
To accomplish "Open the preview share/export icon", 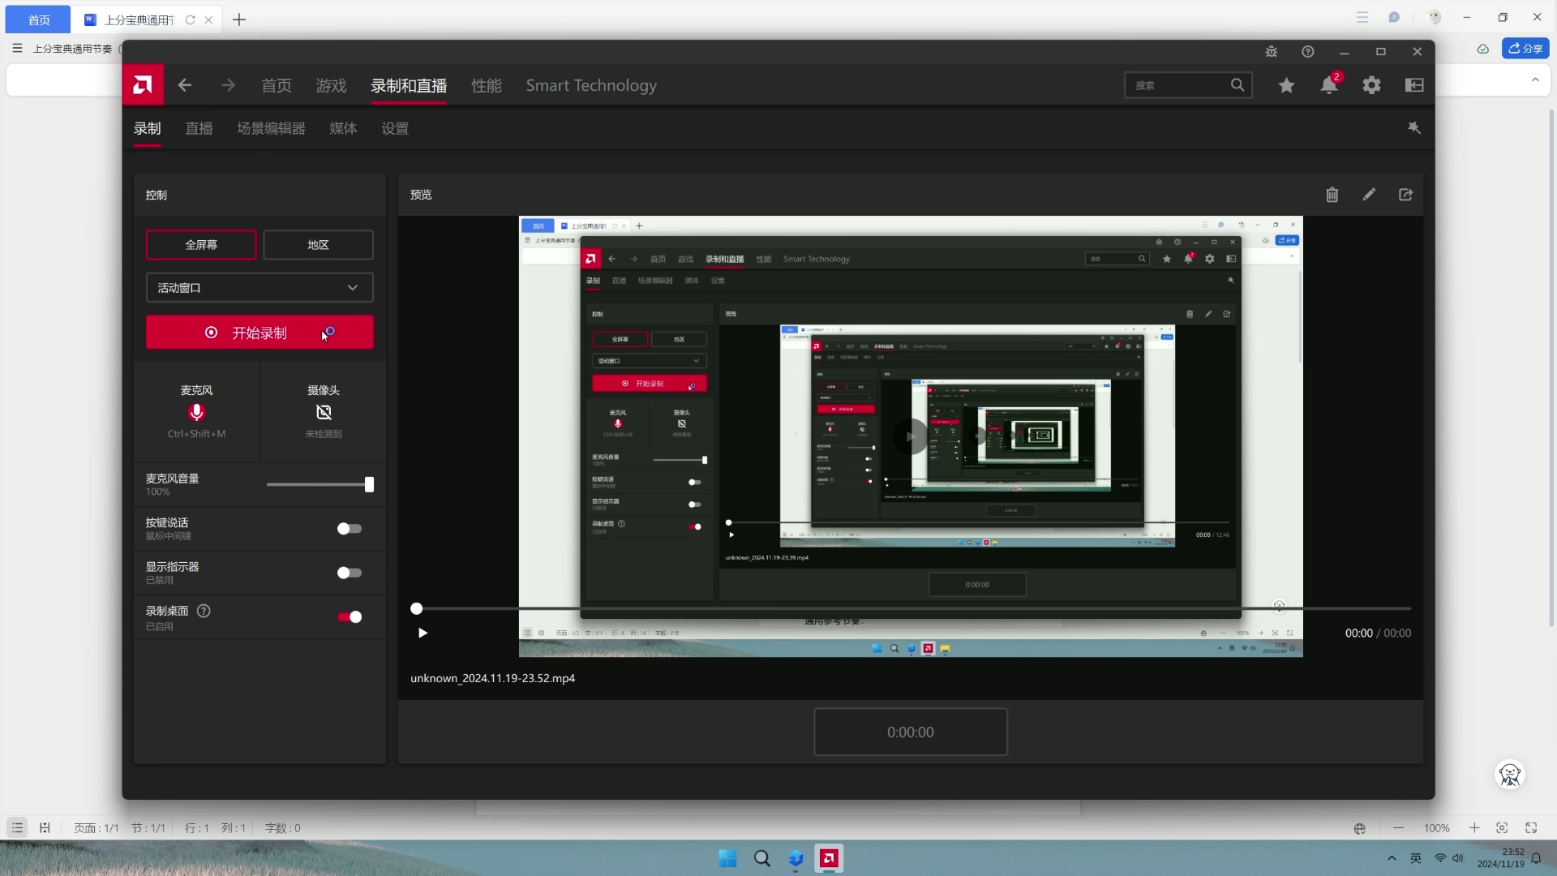I will (1405, 195).
